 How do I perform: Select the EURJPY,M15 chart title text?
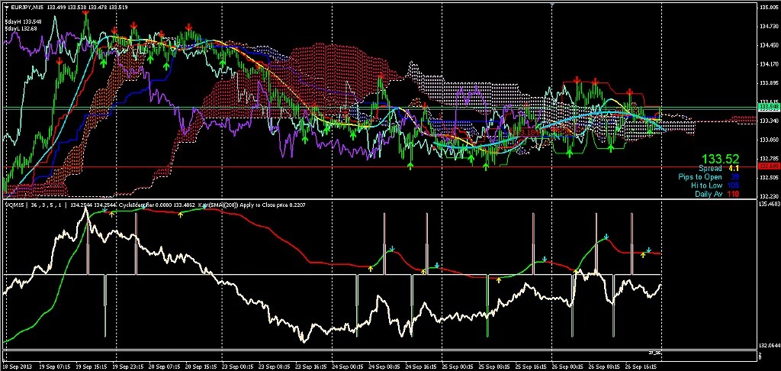pyautogui.click(x=27, y=8)
